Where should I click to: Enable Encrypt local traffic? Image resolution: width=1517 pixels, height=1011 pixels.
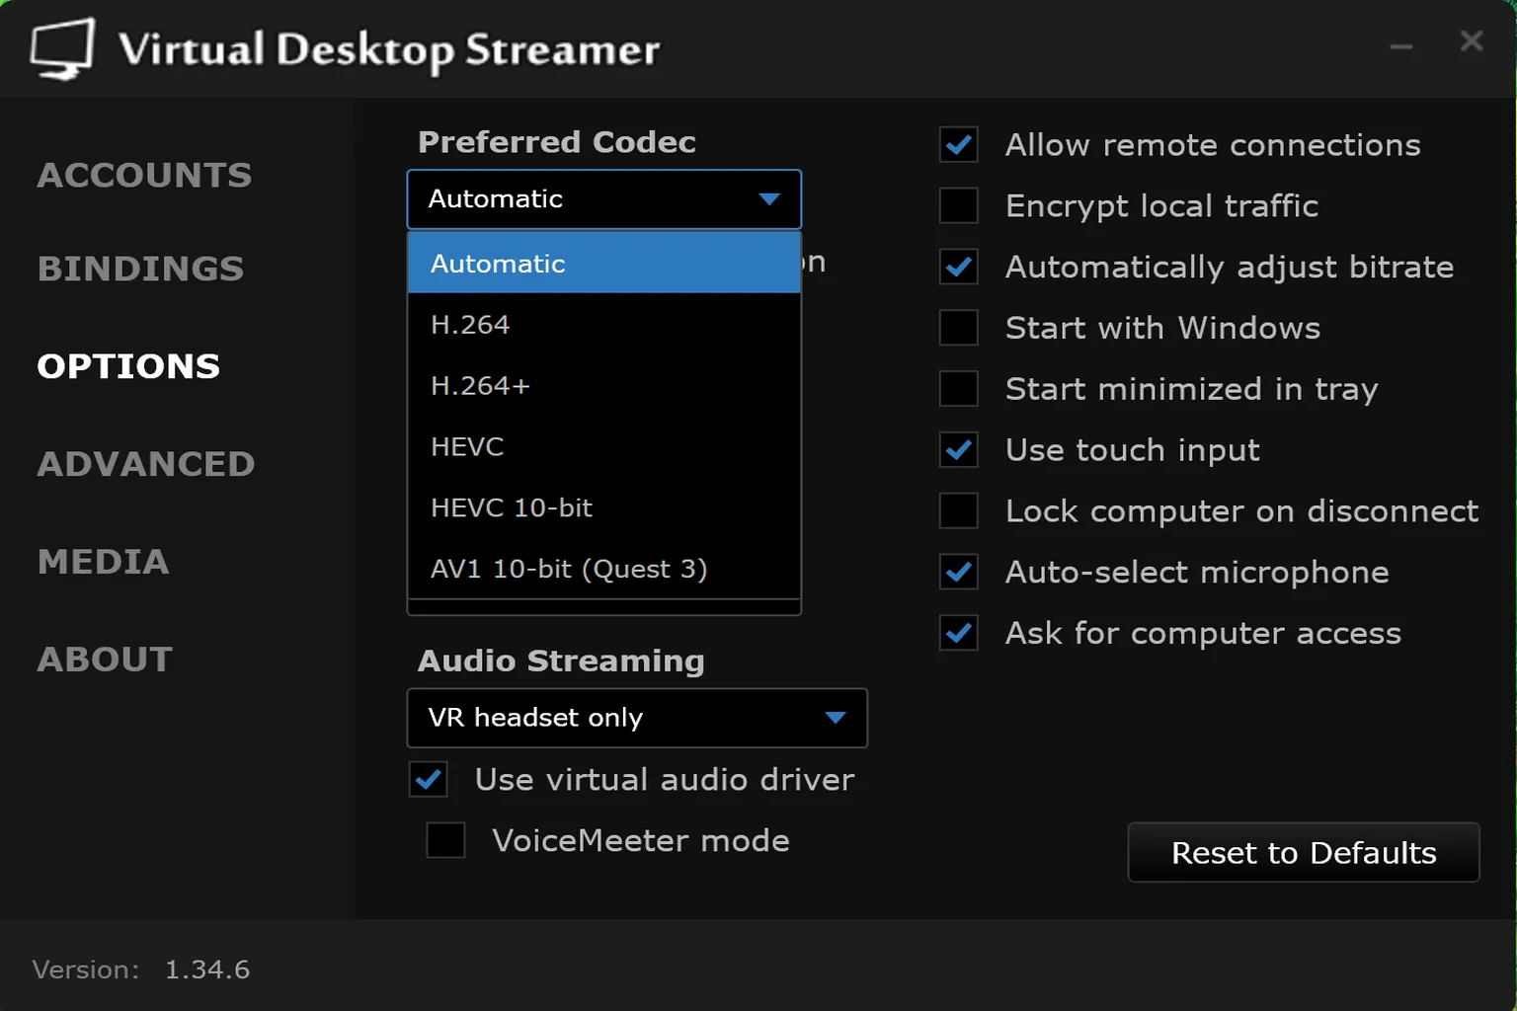(x=958, y=205)
